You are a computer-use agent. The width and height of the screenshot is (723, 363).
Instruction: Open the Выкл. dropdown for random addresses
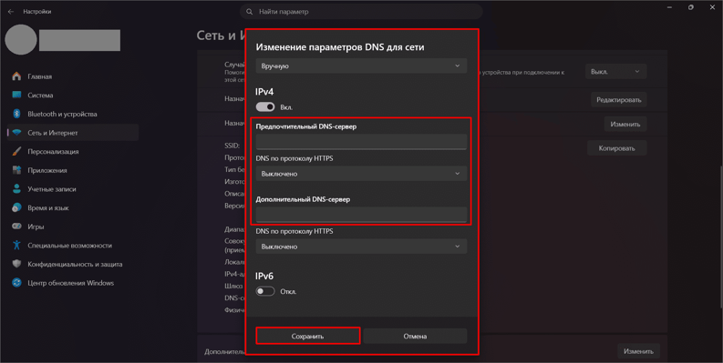click(x=616, y=72)
